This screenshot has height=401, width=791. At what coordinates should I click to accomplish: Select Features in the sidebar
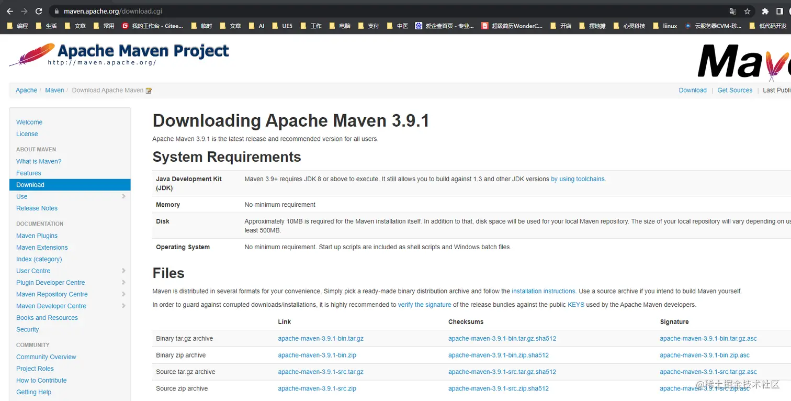tap(29, 173)
